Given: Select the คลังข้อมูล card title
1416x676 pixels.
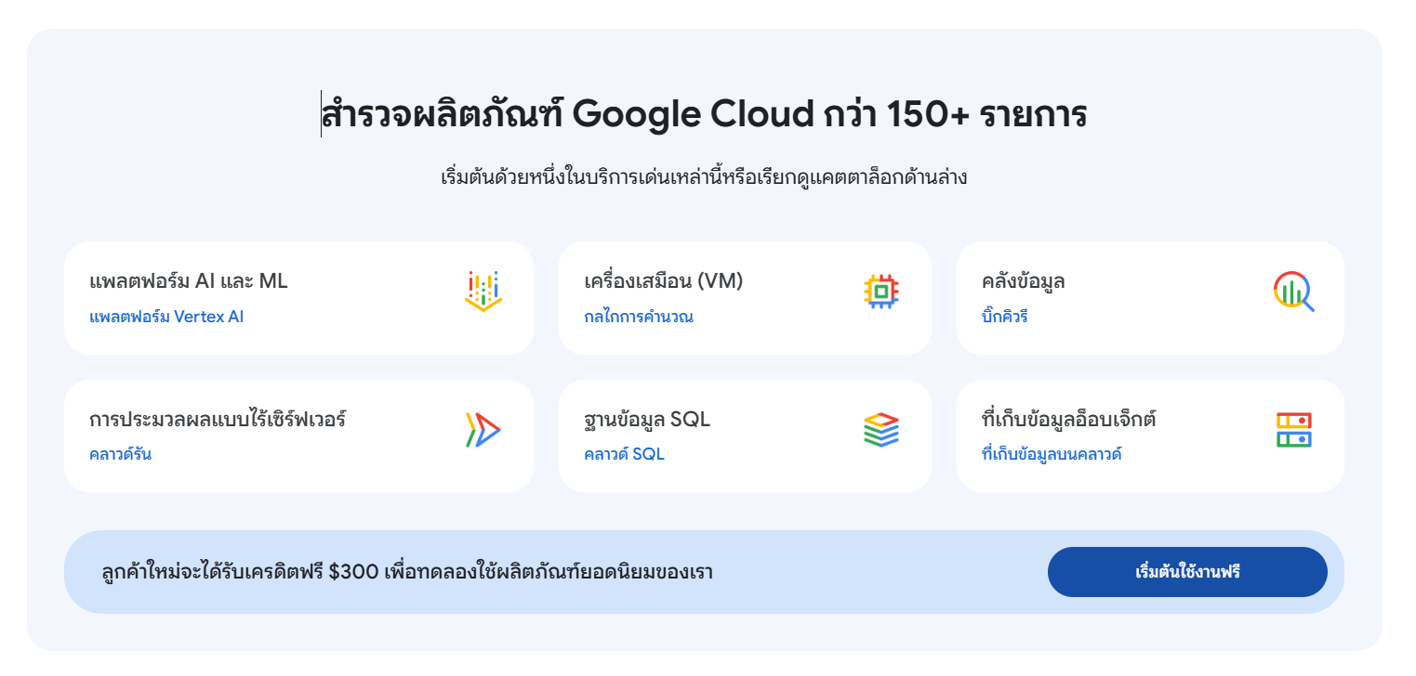Looking at the screenshot, I should click(x=1024, y=281).
